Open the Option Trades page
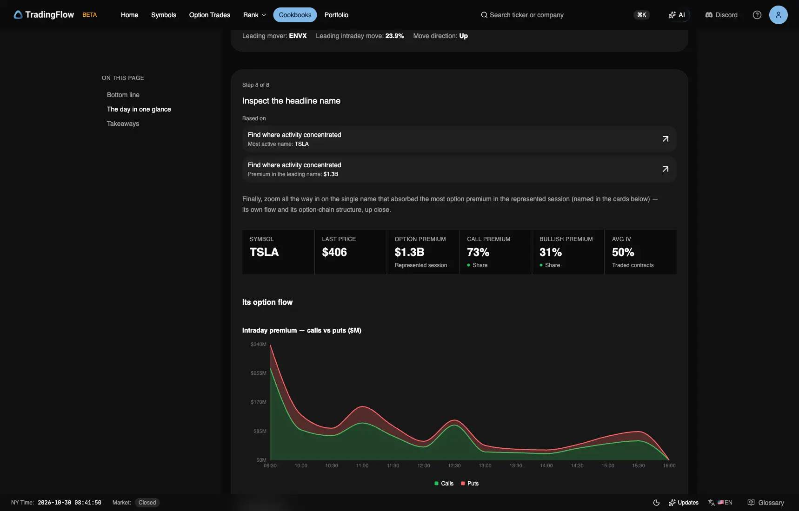799x511 pixels. pos(210,15)
